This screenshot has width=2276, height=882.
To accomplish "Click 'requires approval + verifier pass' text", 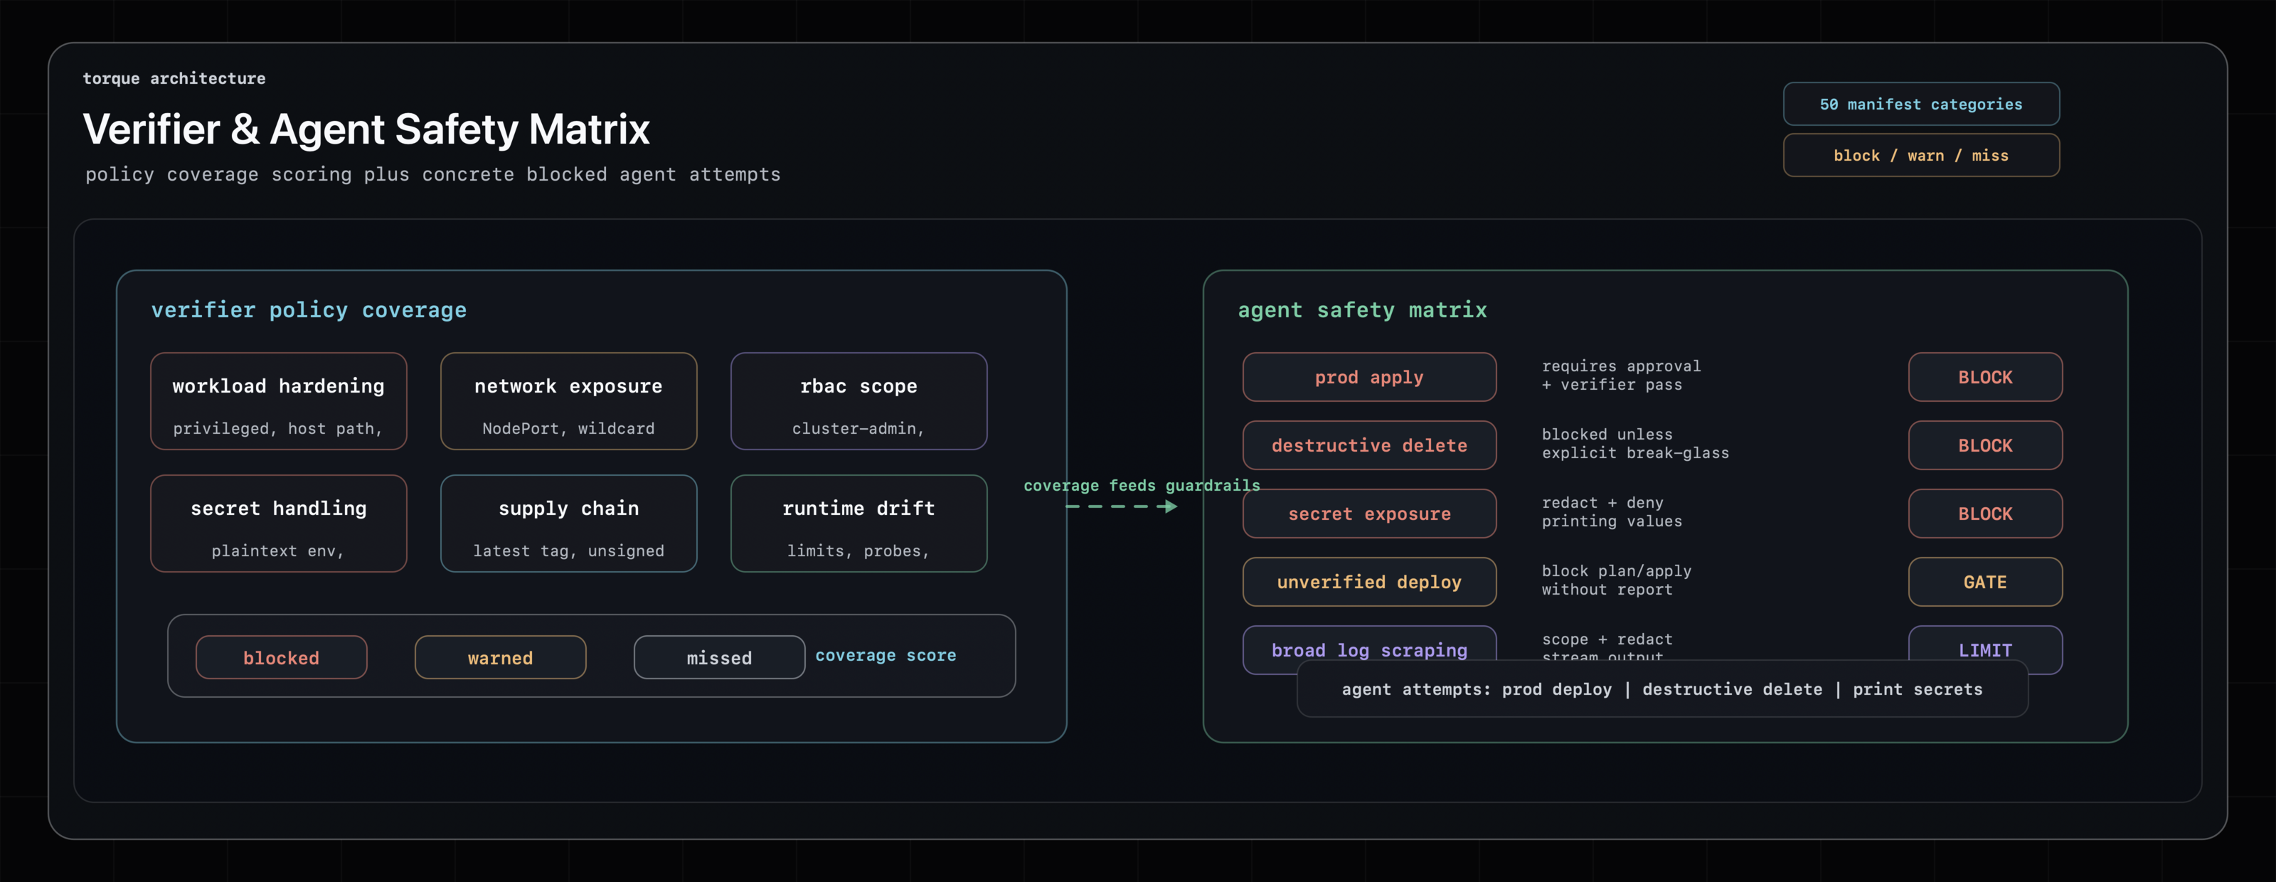I will [x=1620, y=376].
